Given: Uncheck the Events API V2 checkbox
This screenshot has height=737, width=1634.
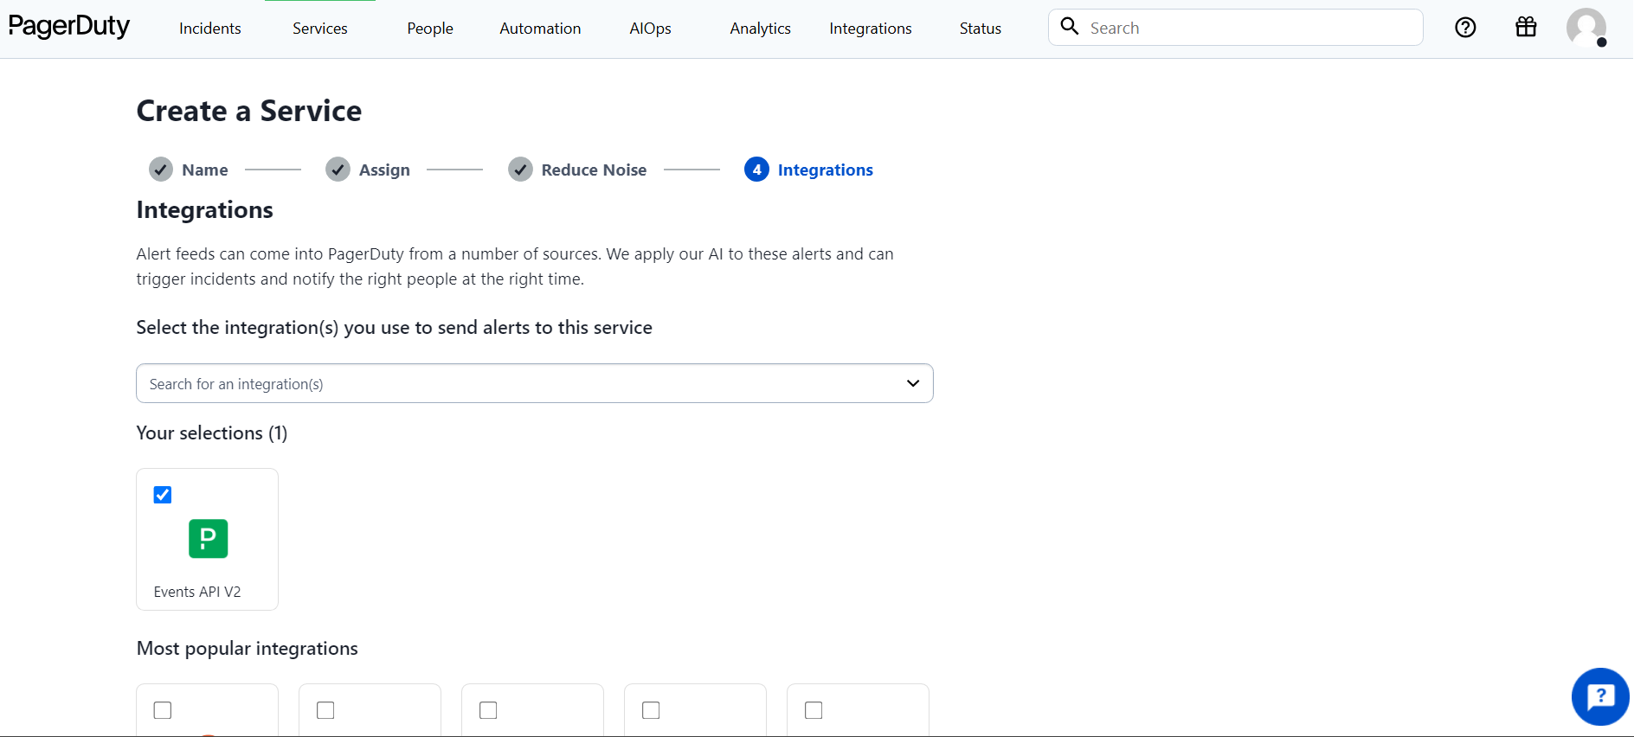Looking at the screenshot, I should 163,495.
